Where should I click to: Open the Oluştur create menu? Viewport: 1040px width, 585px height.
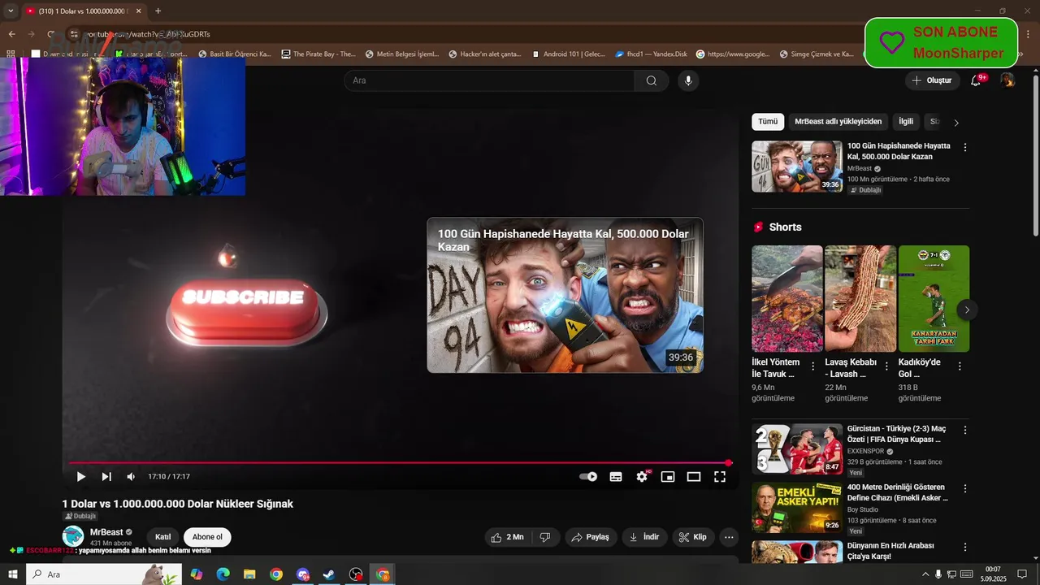coord(931,80)
